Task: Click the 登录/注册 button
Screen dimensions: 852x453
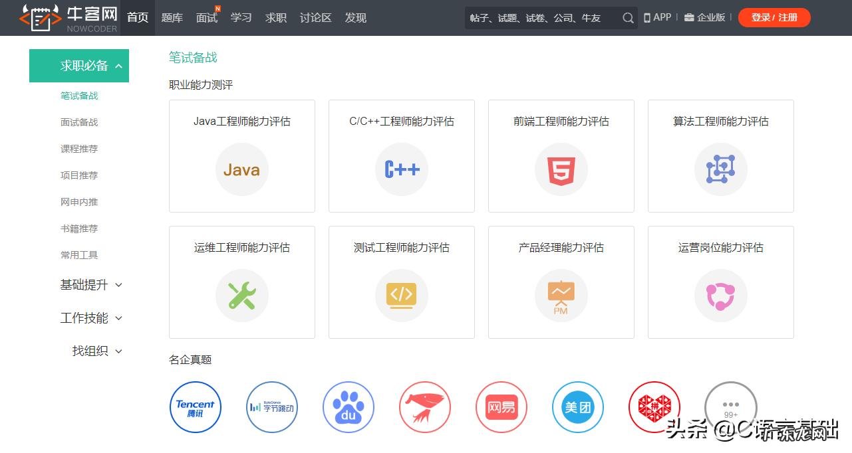Action: [774, 17]
